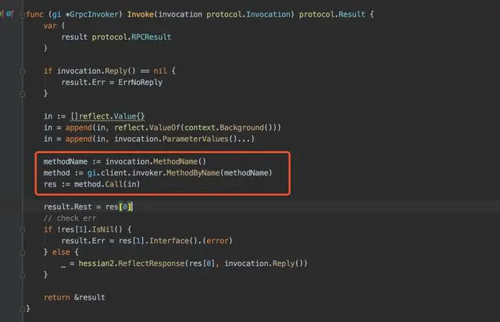Click the MethodByName call

(x=193, y=173)
